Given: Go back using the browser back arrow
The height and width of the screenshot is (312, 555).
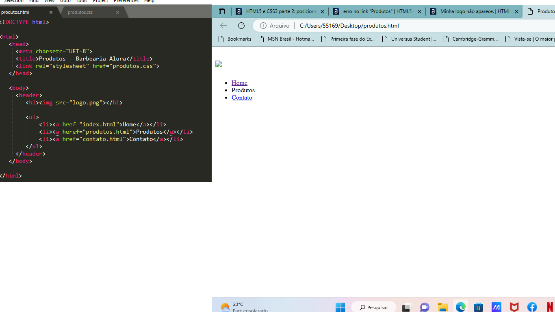Looking at the screenshot, I should pyautogui.click(x=223, y=26).
